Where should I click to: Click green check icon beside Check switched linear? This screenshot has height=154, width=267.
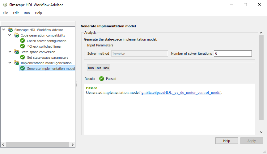coord(22,46)
